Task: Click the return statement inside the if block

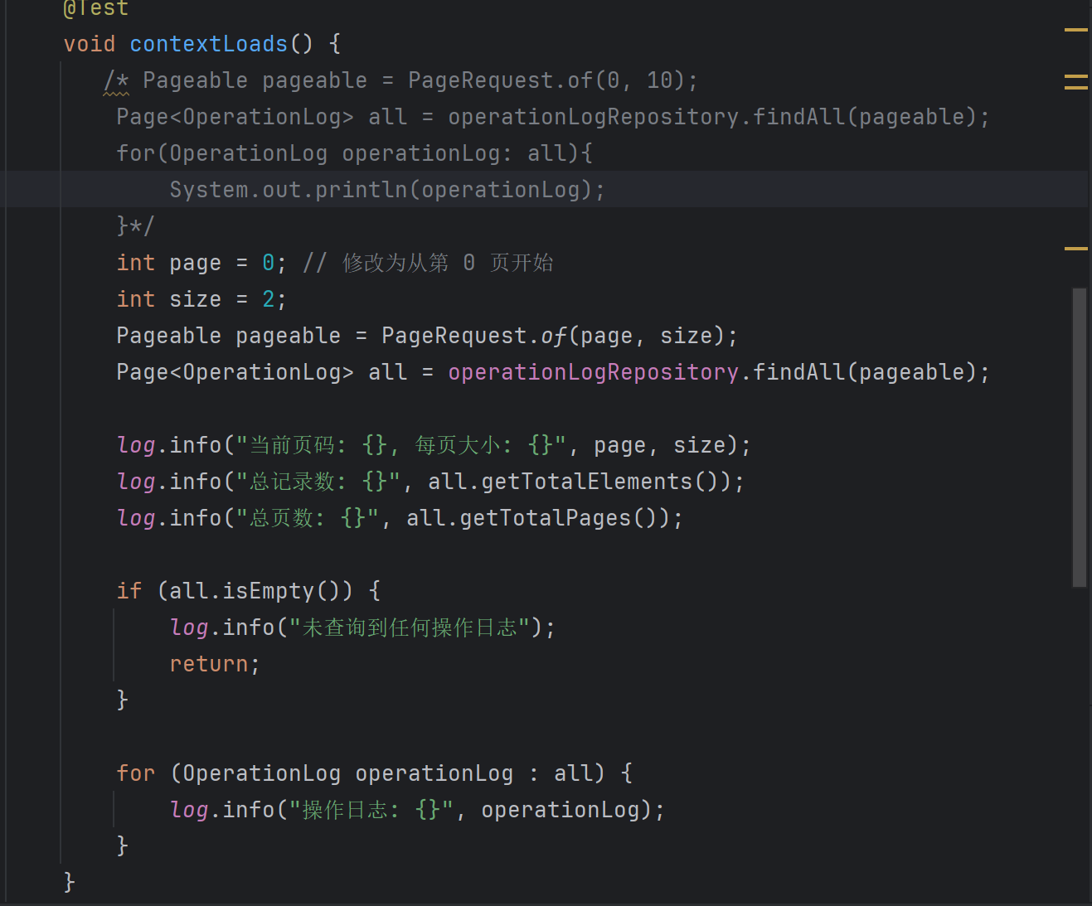Action: click(x=207, y=663)
